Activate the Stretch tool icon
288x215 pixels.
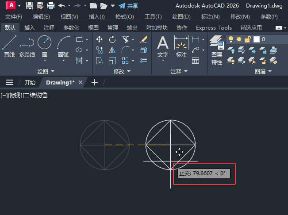click(100, 61)
